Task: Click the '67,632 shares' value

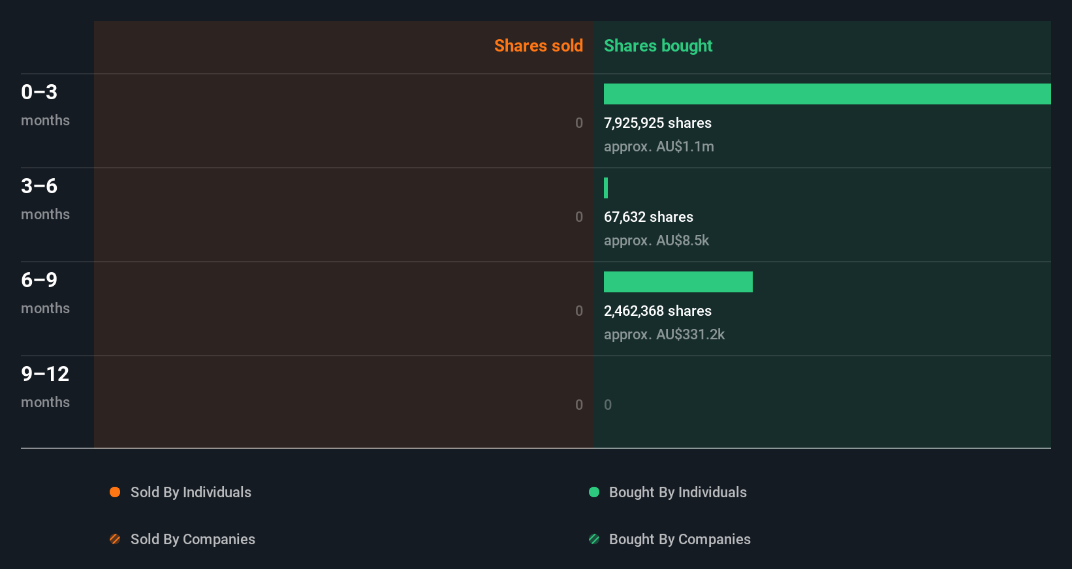Action: coord(648,217)
